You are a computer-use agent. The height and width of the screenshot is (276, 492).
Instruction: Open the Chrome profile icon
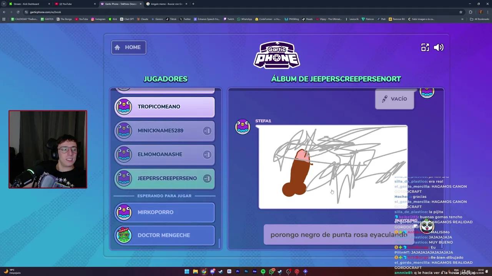[480, 12]
